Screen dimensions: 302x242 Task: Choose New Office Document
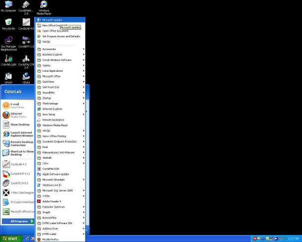pos(60,25)
